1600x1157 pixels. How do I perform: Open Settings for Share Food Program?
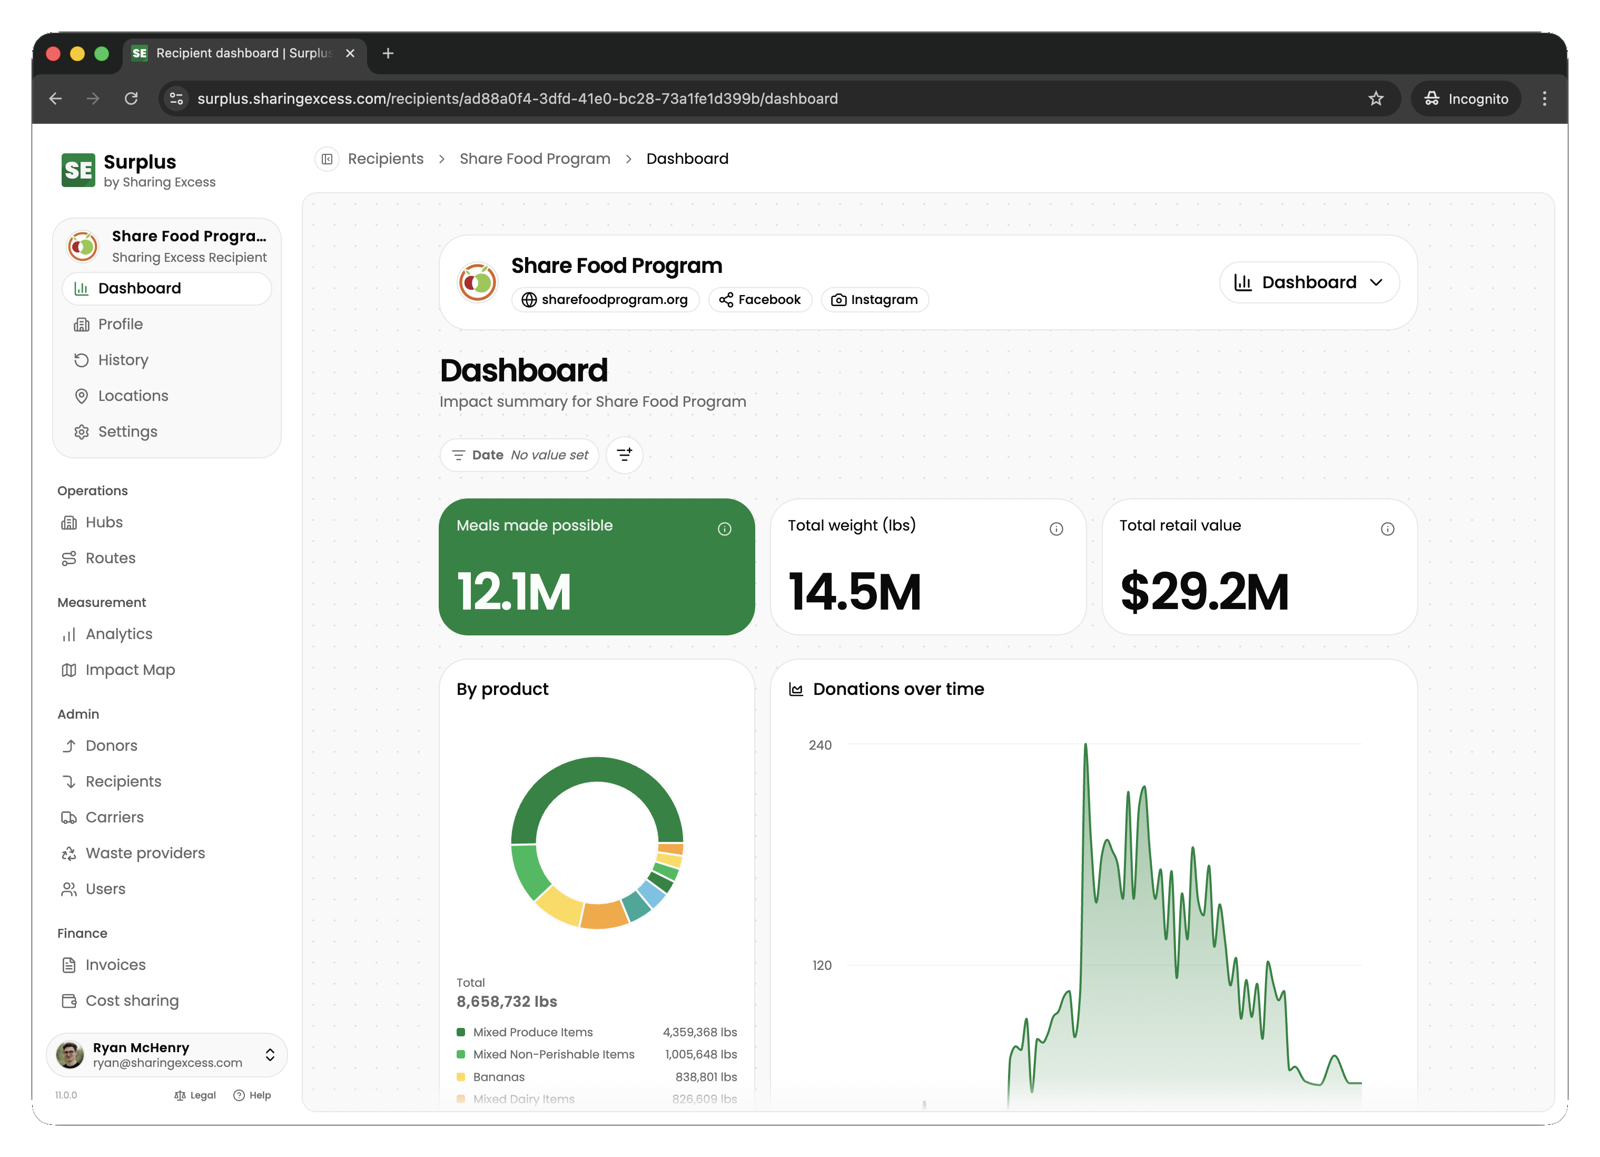166,432
